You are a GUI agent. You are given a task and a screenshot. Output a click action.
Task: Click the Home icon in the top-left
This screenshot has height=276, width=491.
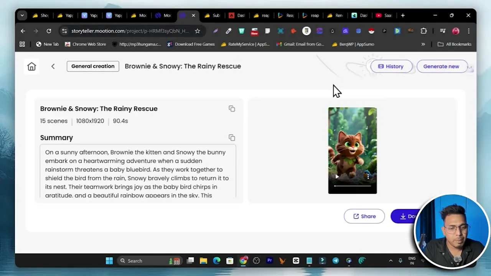tap(31, 66)
